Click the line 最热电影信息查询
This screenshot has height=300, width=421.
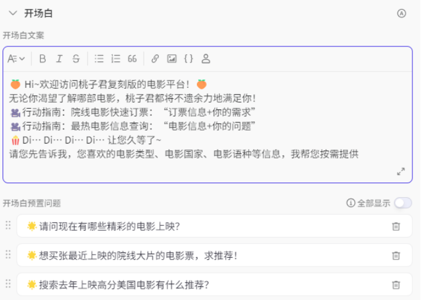(133, 126)
